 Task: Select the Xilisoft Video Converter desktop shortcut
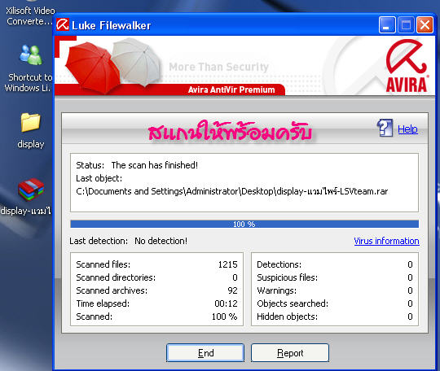click(30, 14)
